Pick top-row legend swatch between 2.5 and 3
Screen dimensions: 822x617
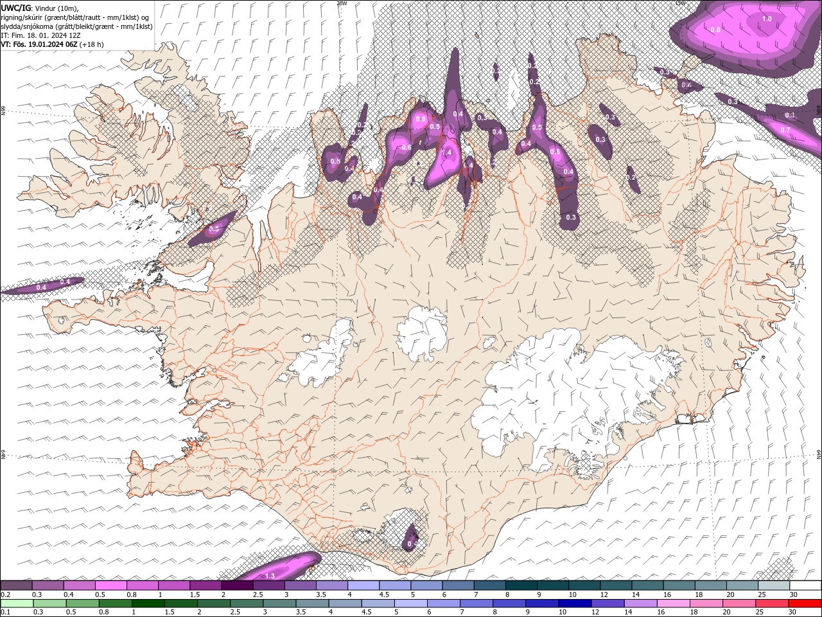click(268, 586)
